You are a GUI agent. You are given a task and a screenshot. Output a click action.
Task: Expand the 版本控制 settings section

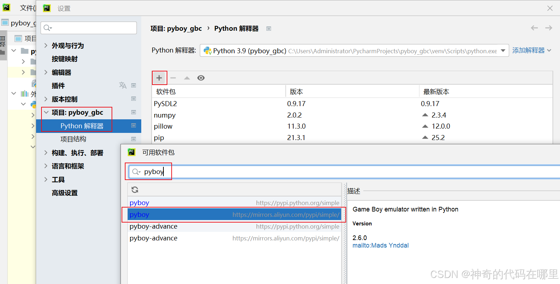46,99
